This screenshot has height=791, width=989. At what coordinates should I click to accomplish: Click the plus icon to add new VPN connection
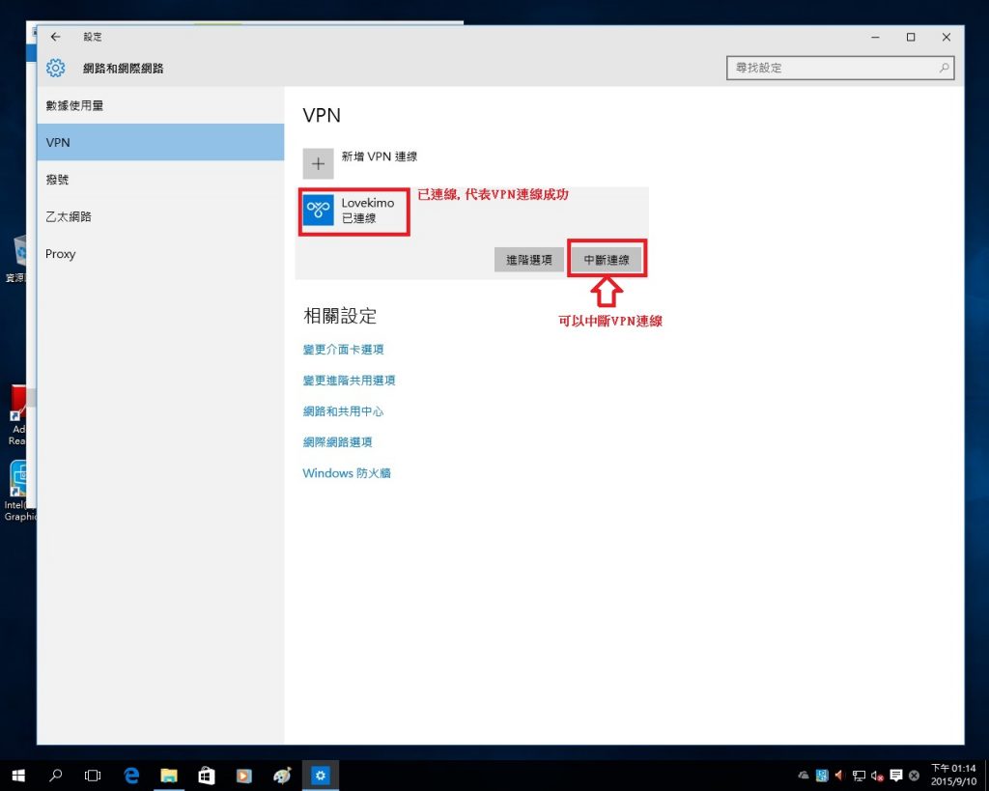[318, 162]
